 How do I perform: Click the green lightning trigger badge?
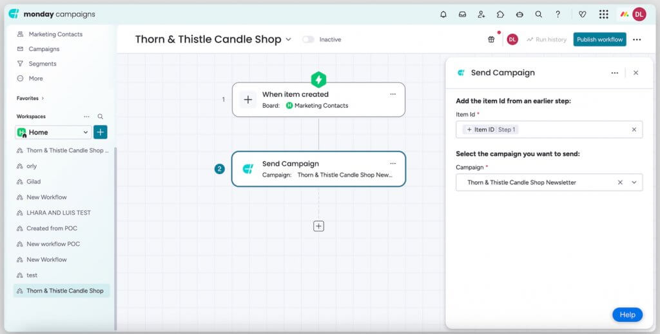tap(318, 79)
